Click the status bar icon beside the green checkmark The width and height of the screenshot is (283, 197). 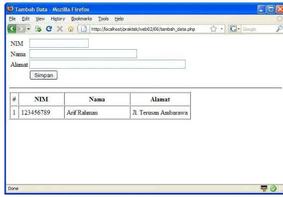(264, 189)
